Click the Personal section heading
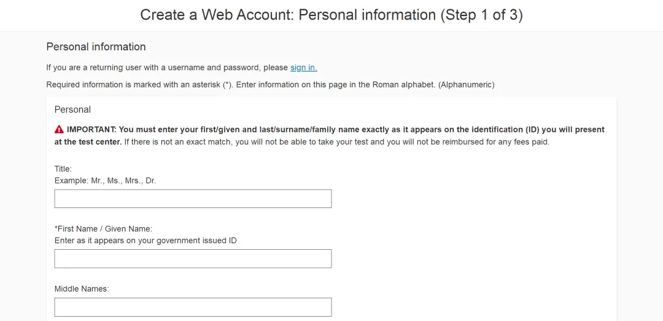The height and width of the screenshot is (321, 663). (x=72, y=109)
